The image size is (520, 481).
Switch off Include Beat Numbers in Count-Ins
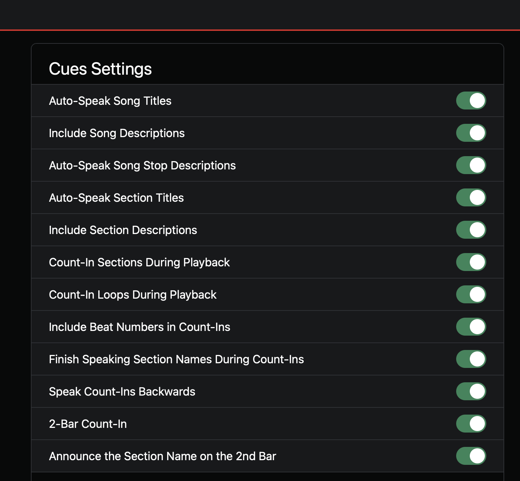point(471,327)
